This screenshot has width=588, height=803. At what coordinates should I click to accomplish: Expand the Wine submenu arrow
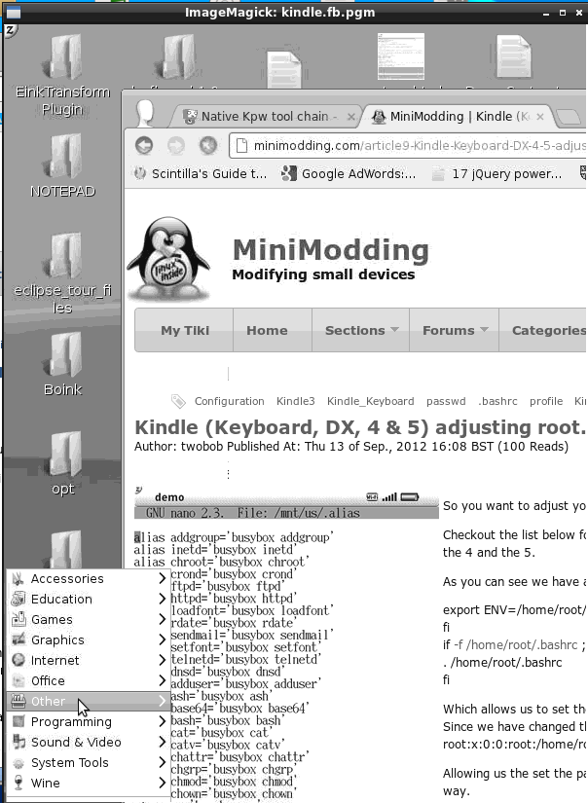[162, 783]
